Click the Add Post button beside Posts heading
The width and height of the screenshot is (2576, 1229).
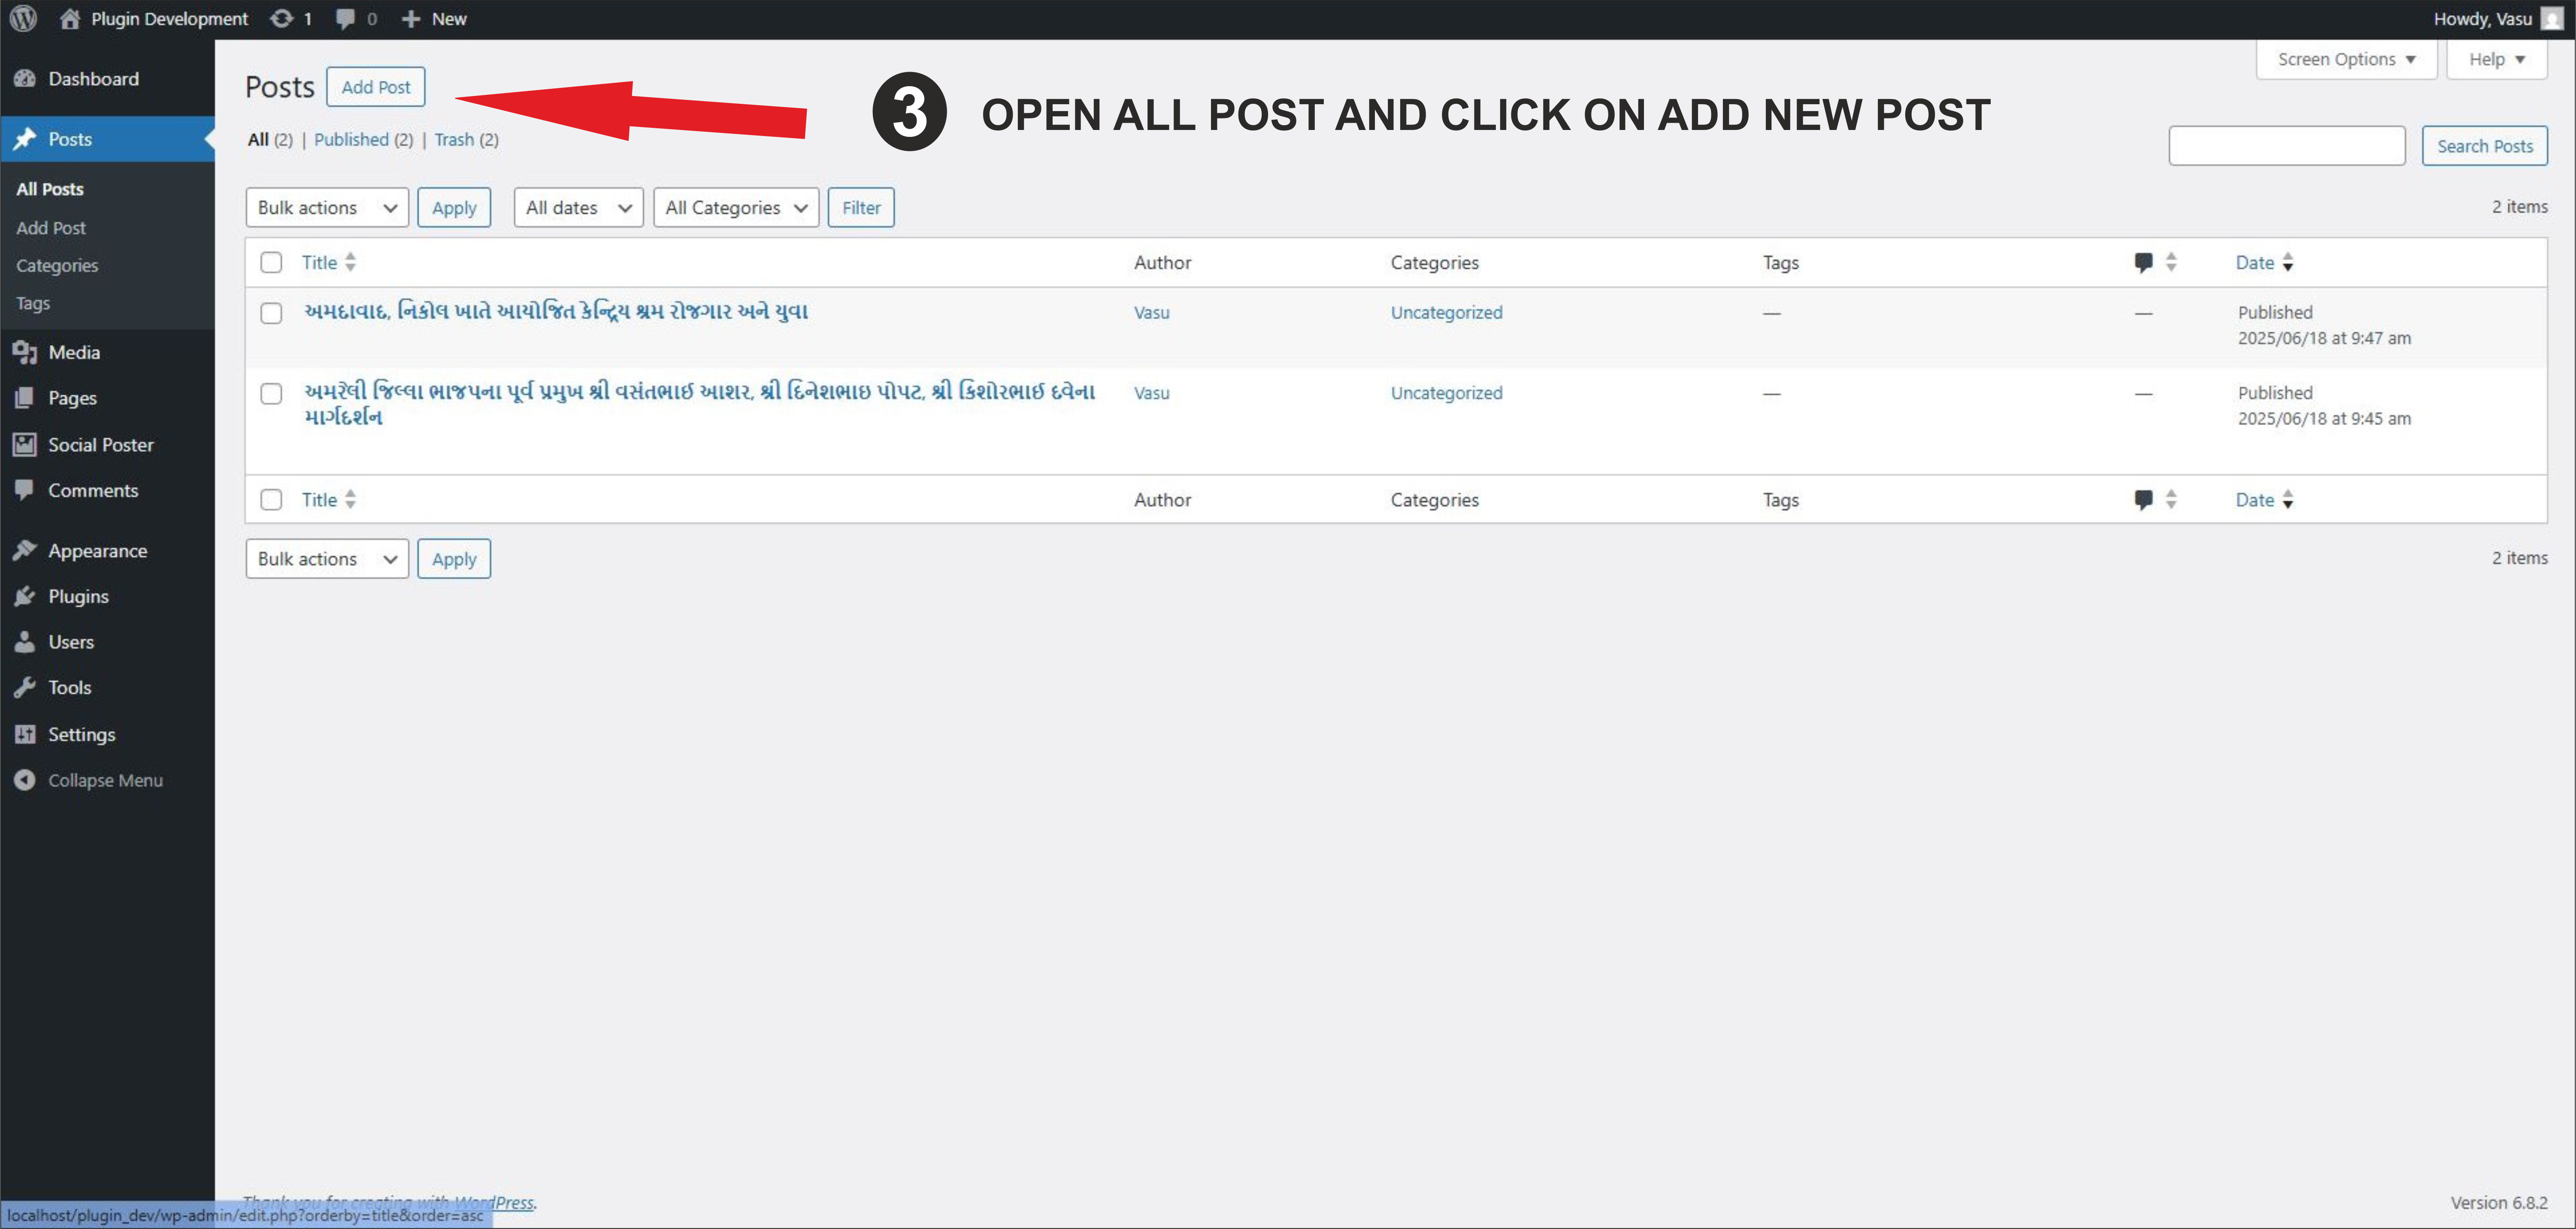coord(376,87)
